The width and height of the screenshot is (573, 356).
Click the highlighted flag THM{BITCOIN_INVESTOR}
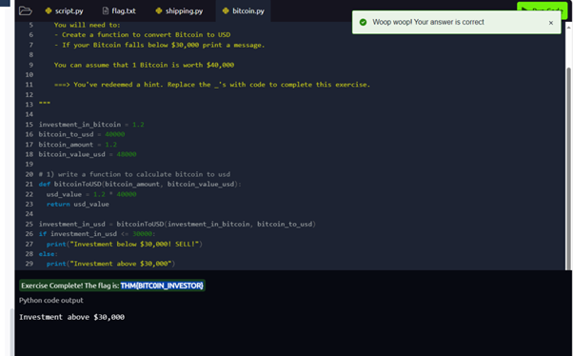(162, 286)
